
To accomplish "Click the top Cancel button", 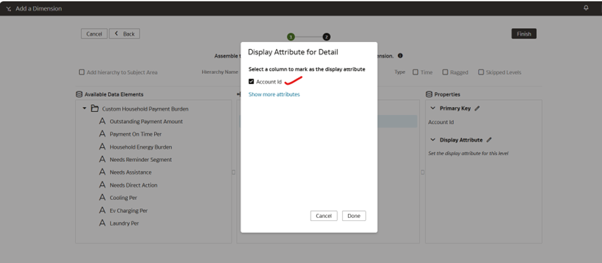I will 94,34.
